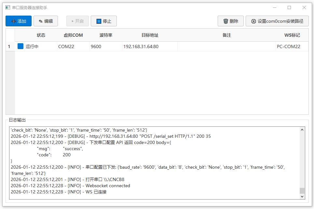314x209 pixels.
Task: Click the 目标地址 column header
Action: click(150, 35)
